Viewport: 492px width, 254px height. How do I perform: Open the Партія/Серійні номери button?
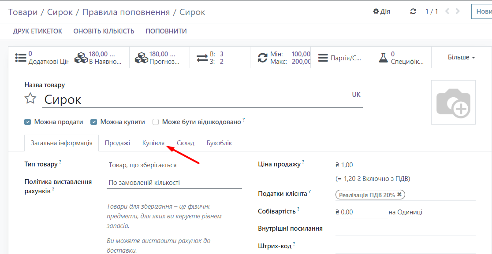(340, 58)
